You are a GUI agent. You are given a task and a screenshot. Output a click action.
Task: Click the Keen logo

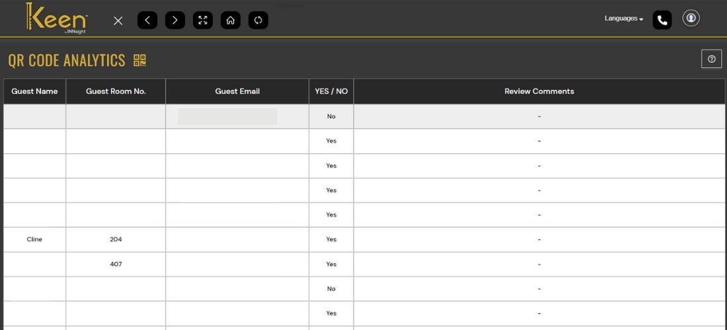click(x=56, y=18)
